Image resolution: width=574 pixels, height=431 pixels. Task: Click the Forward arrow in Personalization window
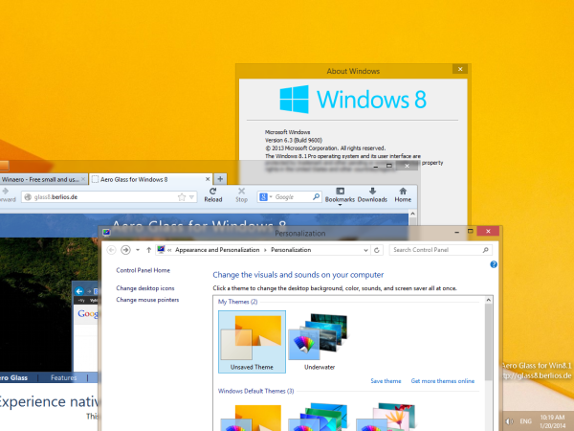click(x=125, y=250)
